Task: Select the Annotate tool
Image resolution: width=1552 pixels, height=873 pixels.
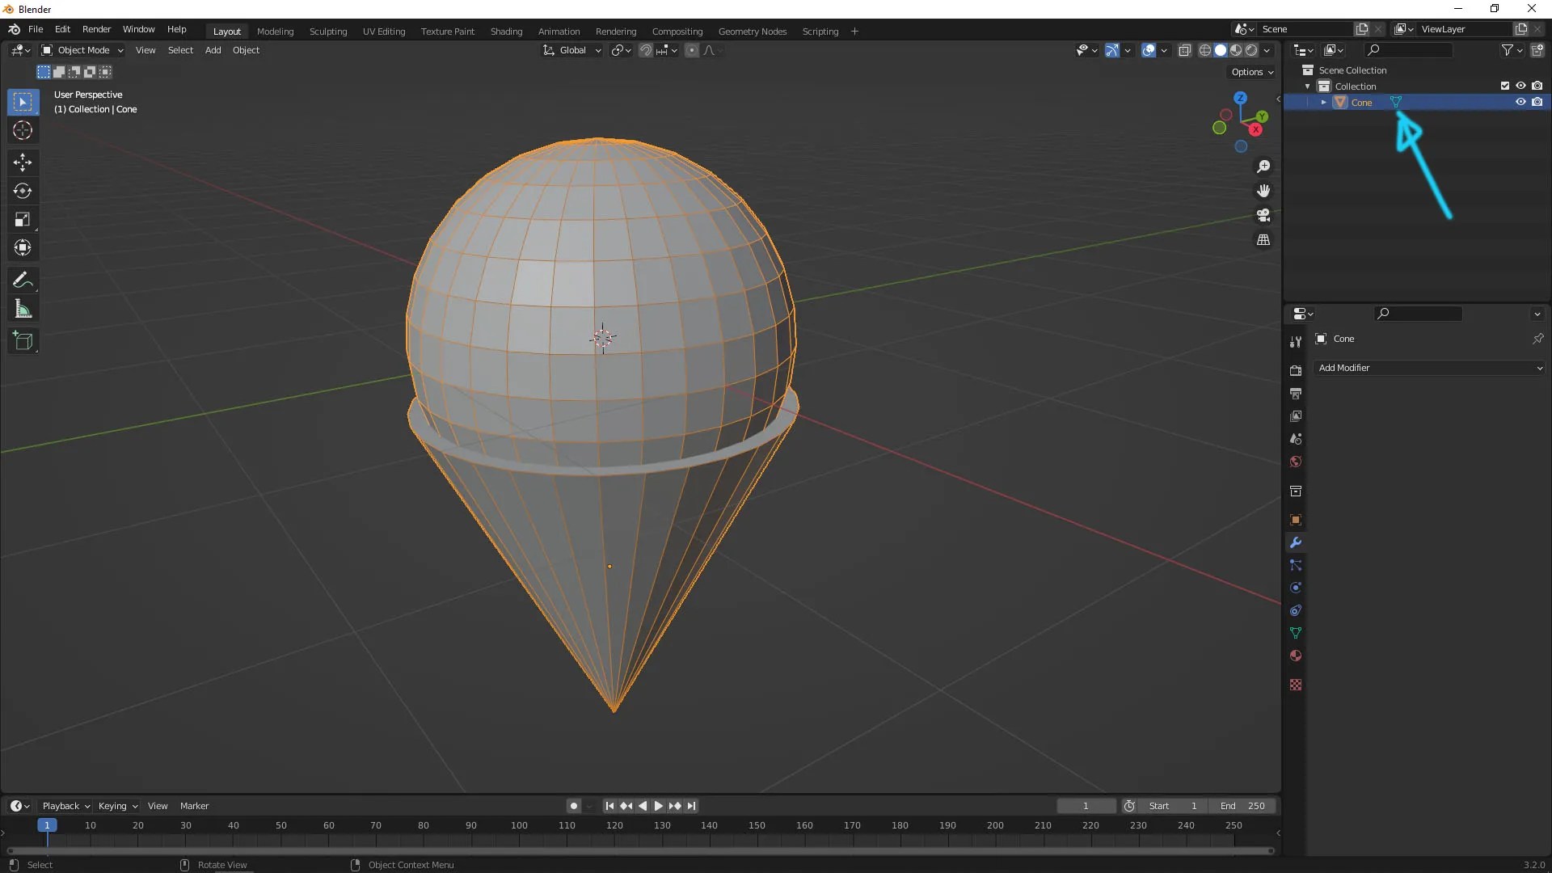Action: (x=23, y=280)
